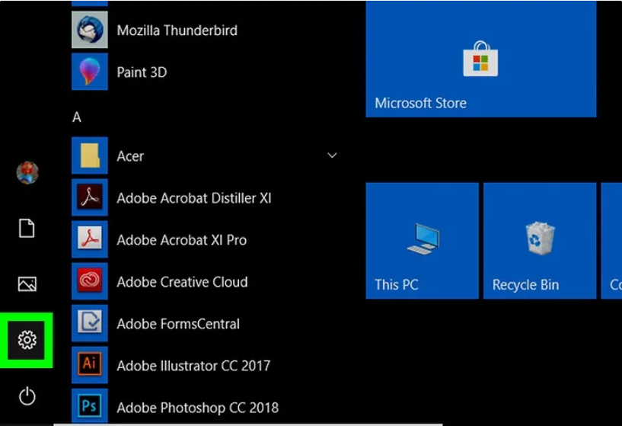Select the 'Adobe Acrobat Distiller XI' label
This screenshot has height=426, width=622.
(194, 197)
